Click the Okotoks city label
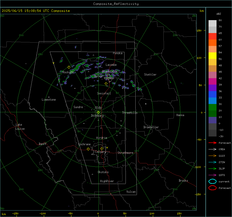 (103, 172)
